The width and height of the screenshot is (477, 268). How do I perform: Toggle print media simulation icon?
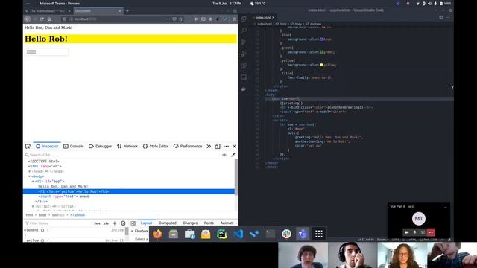(x=123, y=223)
